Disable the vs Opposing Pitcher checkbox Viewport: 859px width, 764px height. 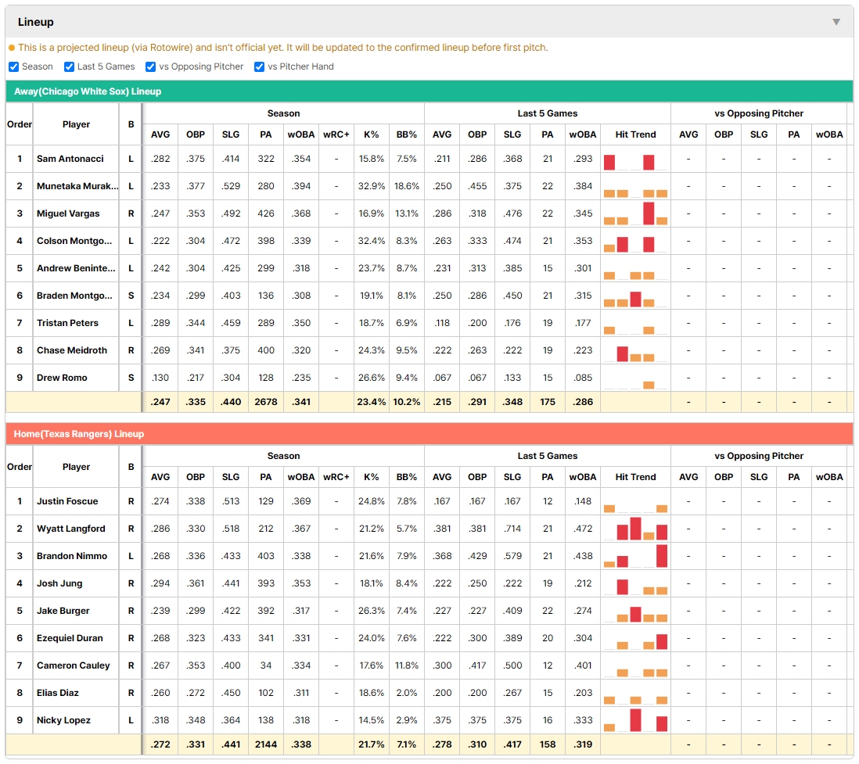[x=151, y=66]
